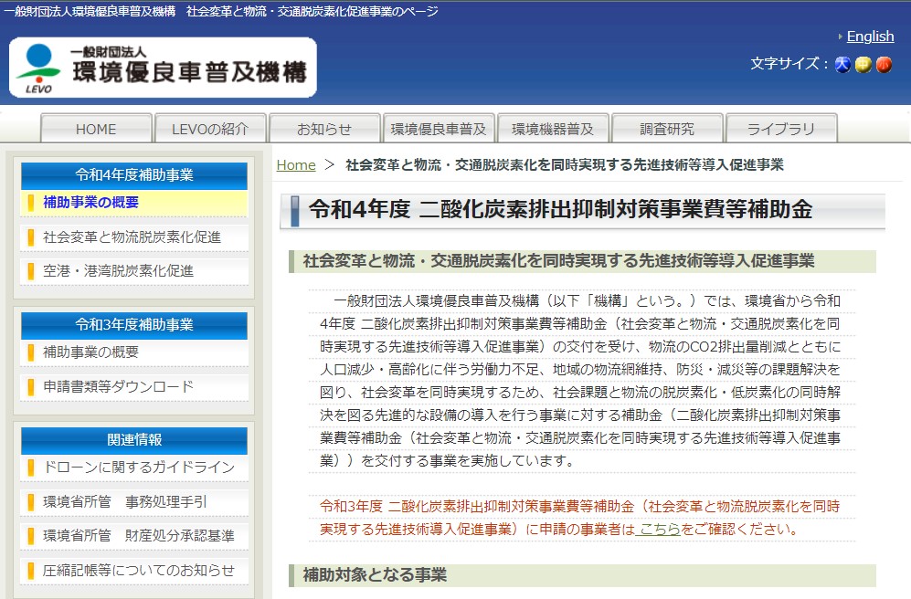Open the 調査研究 tab
The height and width of the screenshot is (599, 911).
667,129
